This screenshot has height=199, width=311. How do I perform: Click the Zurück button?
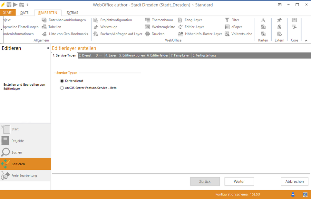pyautogui.click(x=205, y=181)
